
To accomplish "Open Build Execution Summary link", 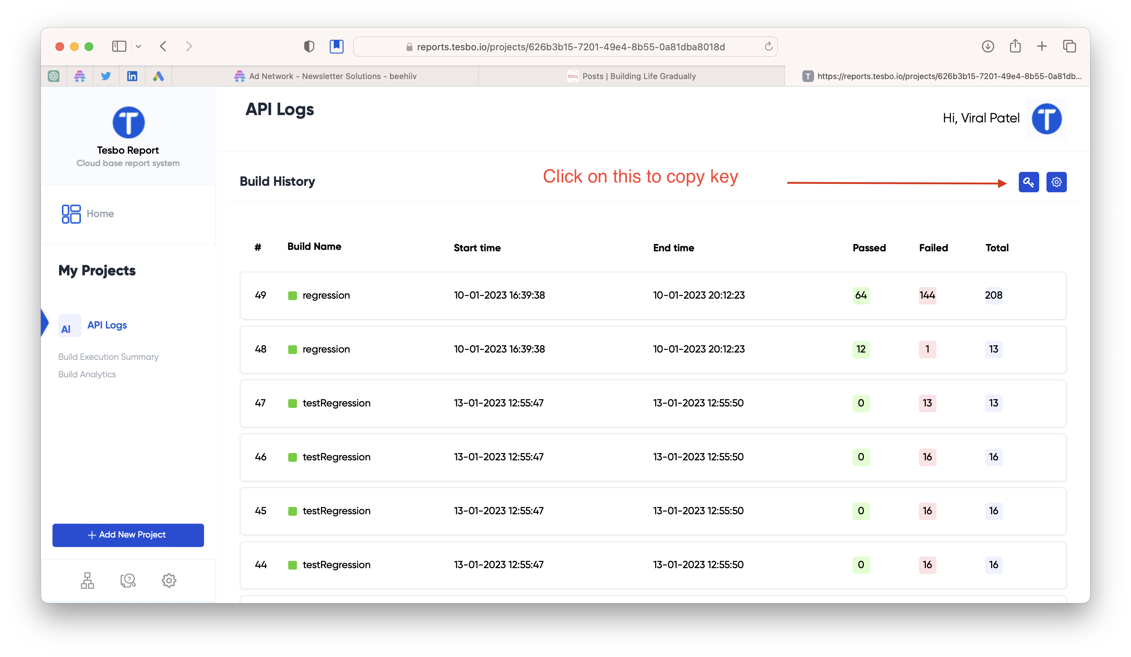I will coord(108,357).
